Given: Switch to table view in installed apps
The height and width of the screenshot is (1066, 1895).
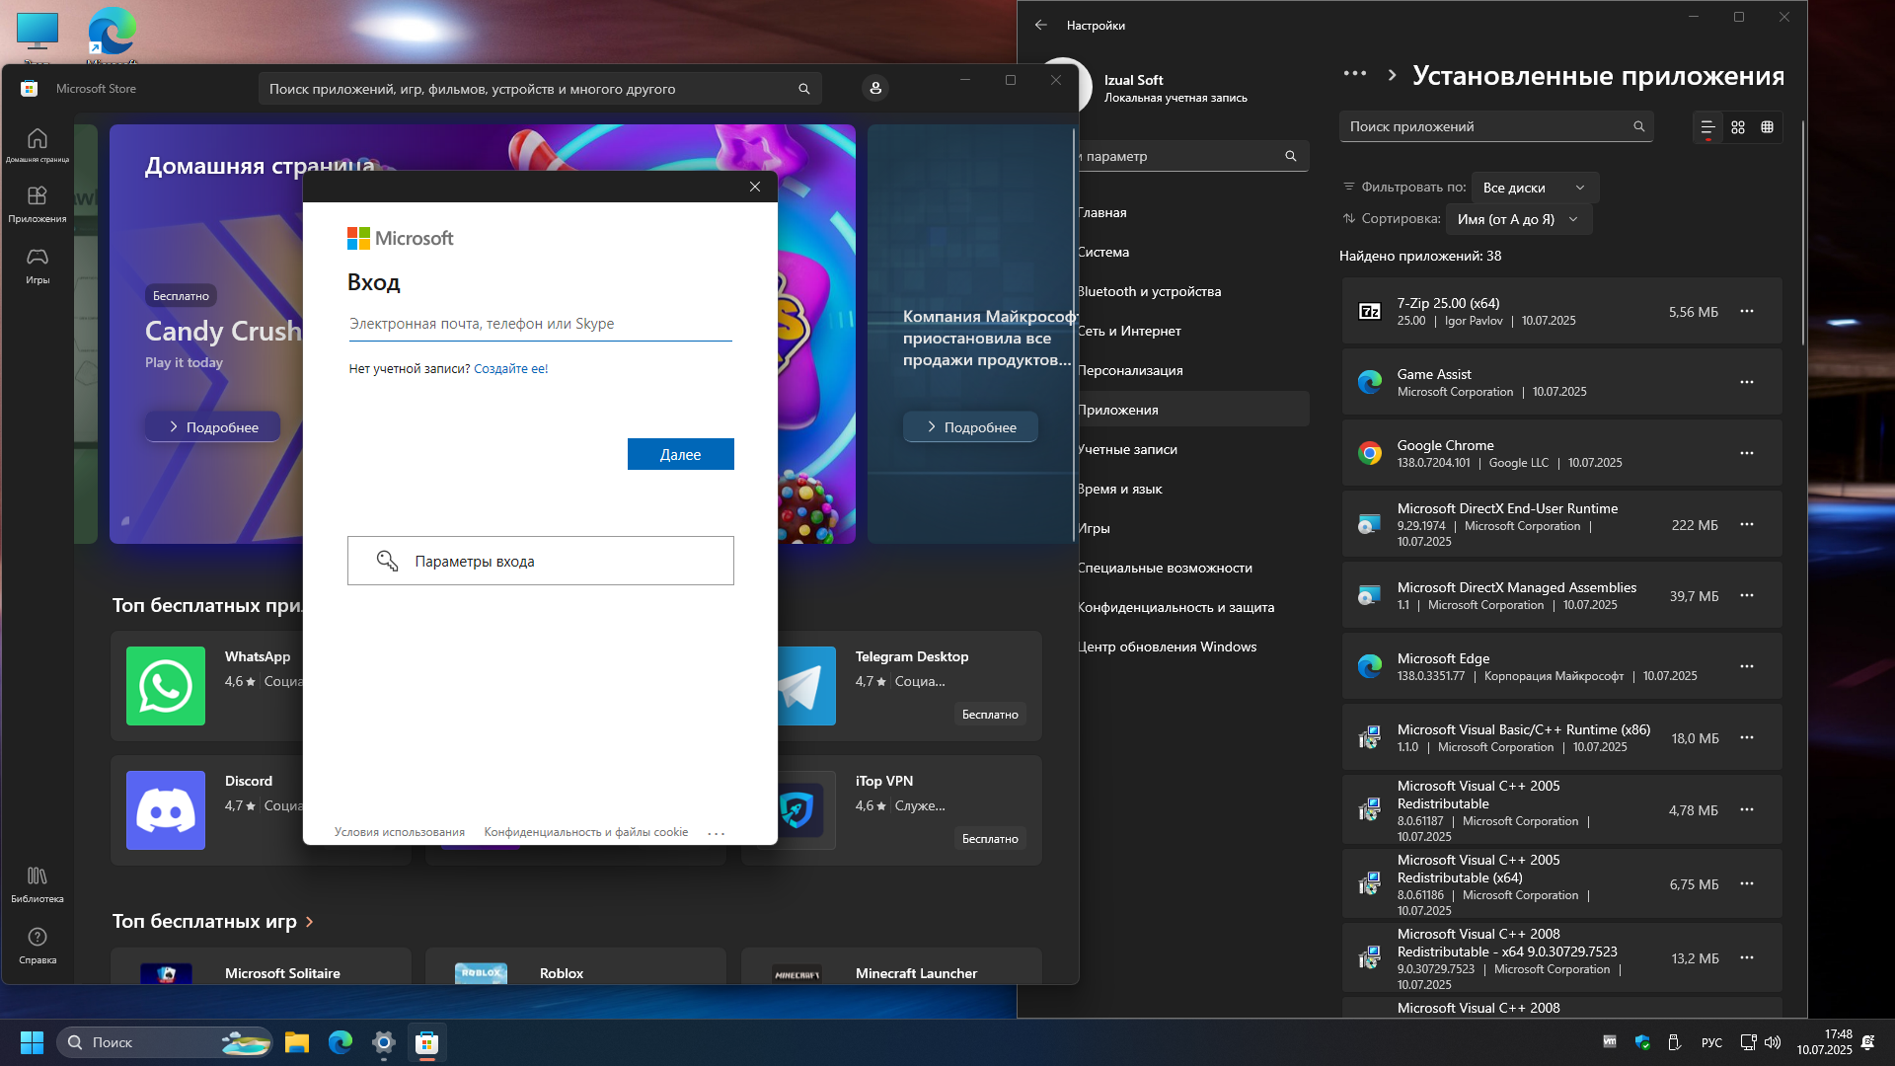Looking at the screenshot, I should 1768,127.
